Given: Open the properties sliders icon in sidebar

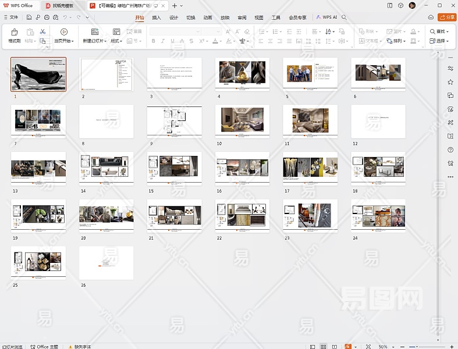Looking at the screenshot, I should (x=450, y=69).
